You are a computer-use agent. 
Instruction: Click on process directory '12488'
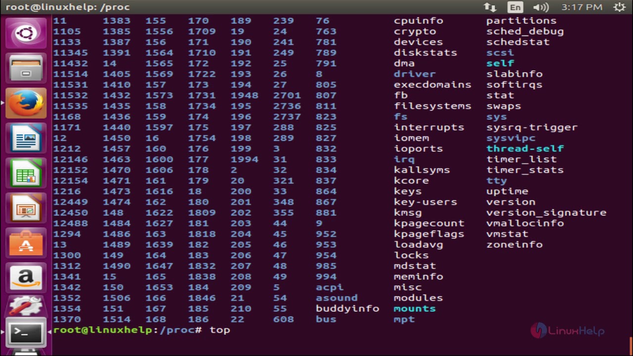pos(70,223)
